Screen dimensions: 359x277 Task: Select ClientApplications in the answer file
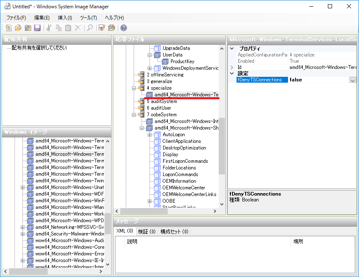(182, 141)
